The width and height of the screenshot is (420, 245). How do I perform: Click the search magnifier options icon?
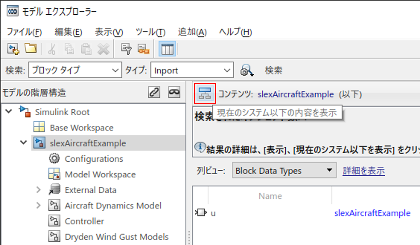pos(247,70)
